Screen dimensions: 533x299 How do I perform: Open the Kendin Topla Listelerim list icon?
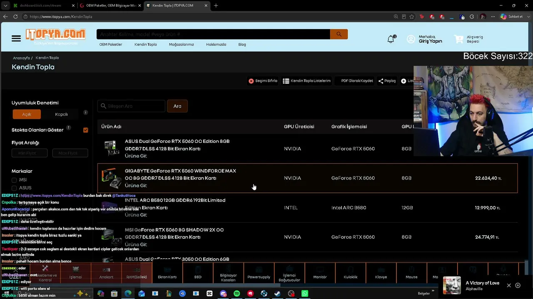coord(286,81)
